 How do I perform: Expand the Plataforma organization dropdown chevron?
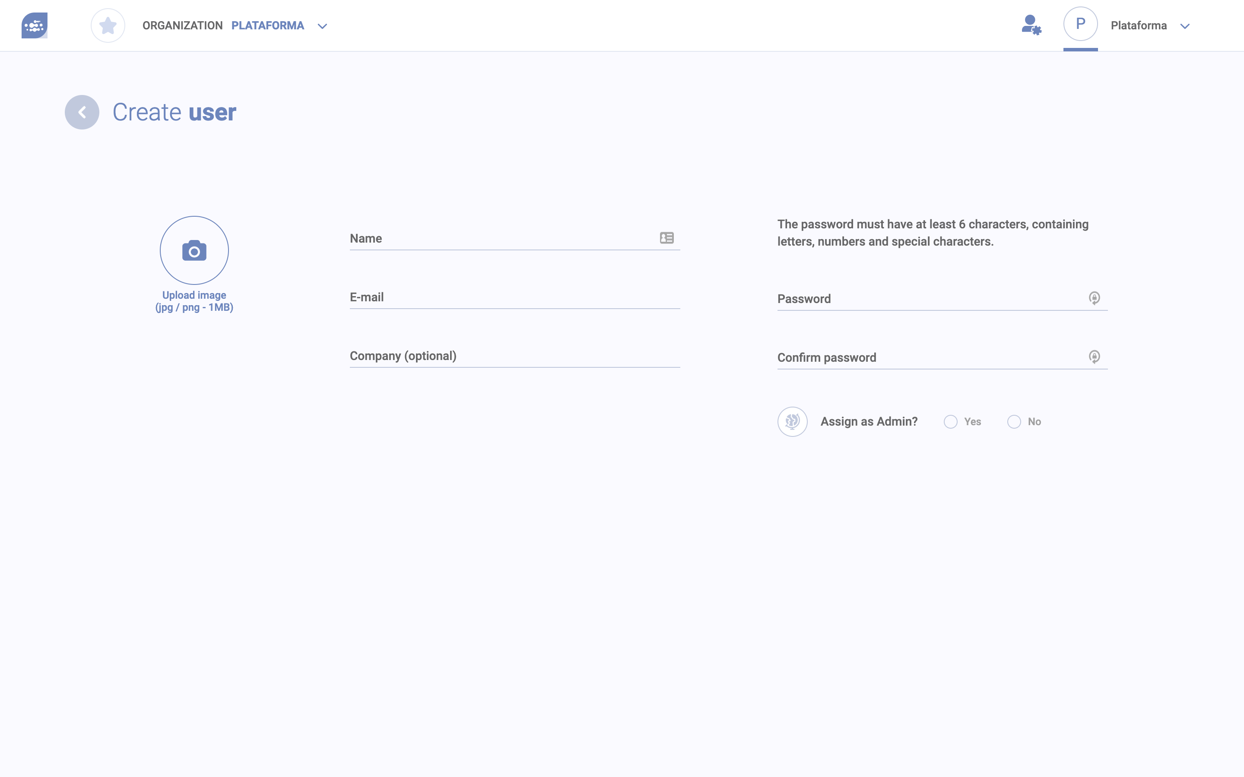coord(322,26)
